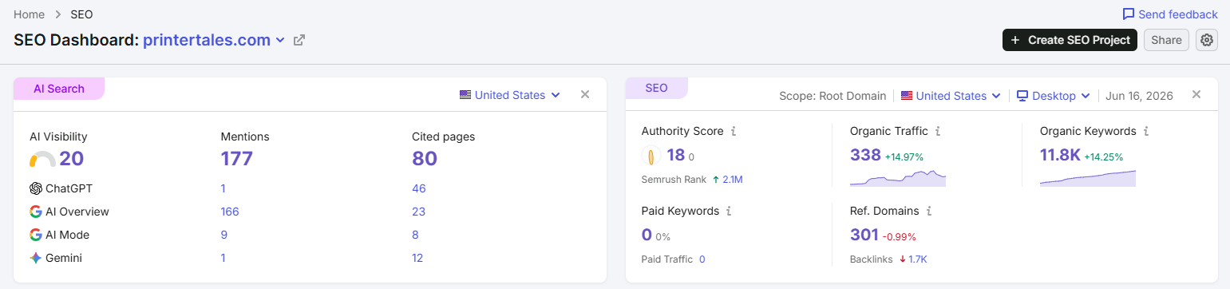Open United States dropdown in SEO widget

(951, 96)
